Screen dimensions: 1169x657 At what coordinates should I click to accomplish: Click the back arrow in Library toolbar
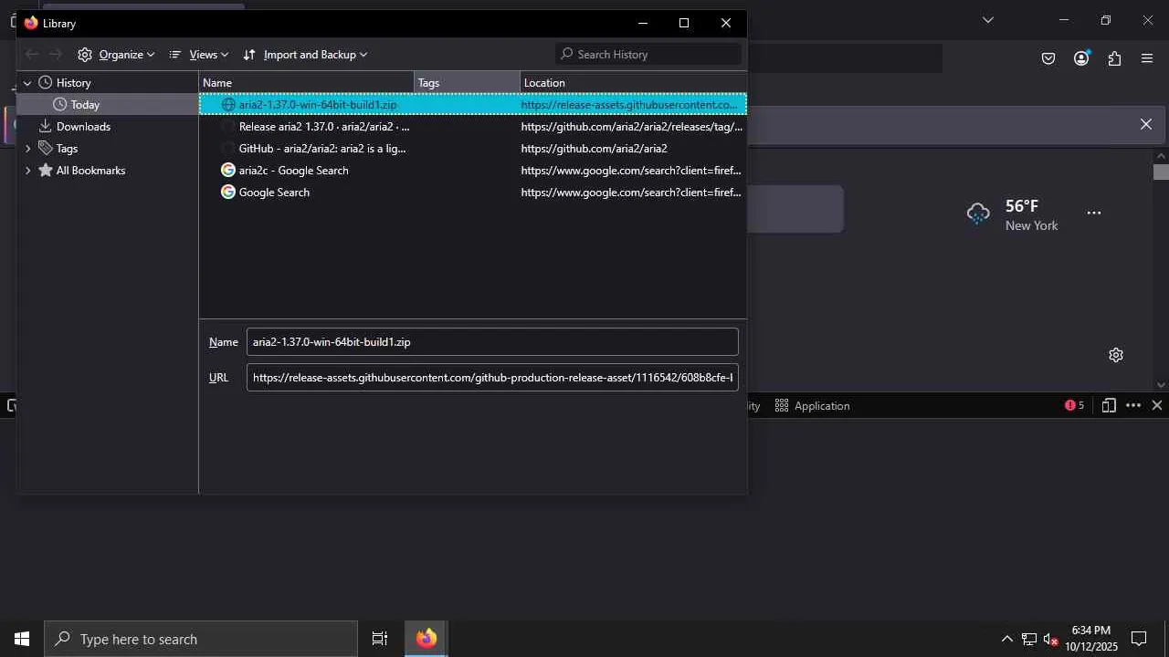pos(32,55)
